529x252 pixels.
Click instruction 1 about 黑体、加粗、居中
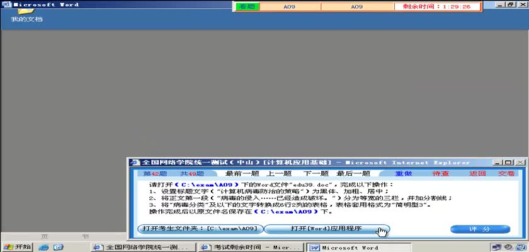(269, 192)
